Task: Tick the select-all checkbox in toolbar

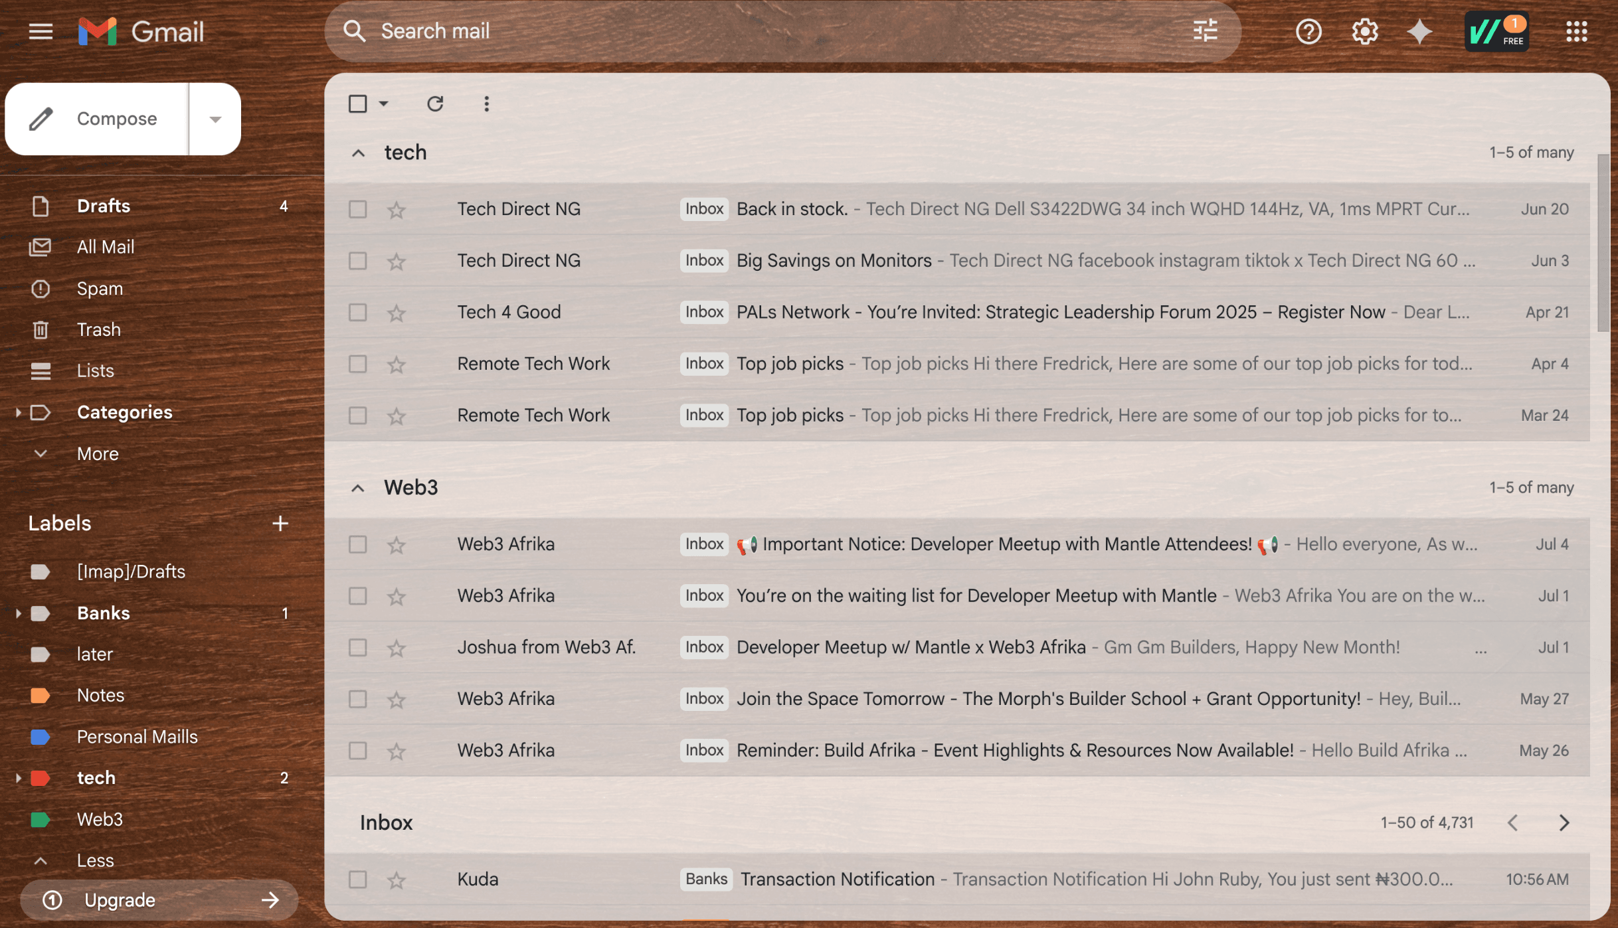Action: pyautogui.click(x=357, y=104)
